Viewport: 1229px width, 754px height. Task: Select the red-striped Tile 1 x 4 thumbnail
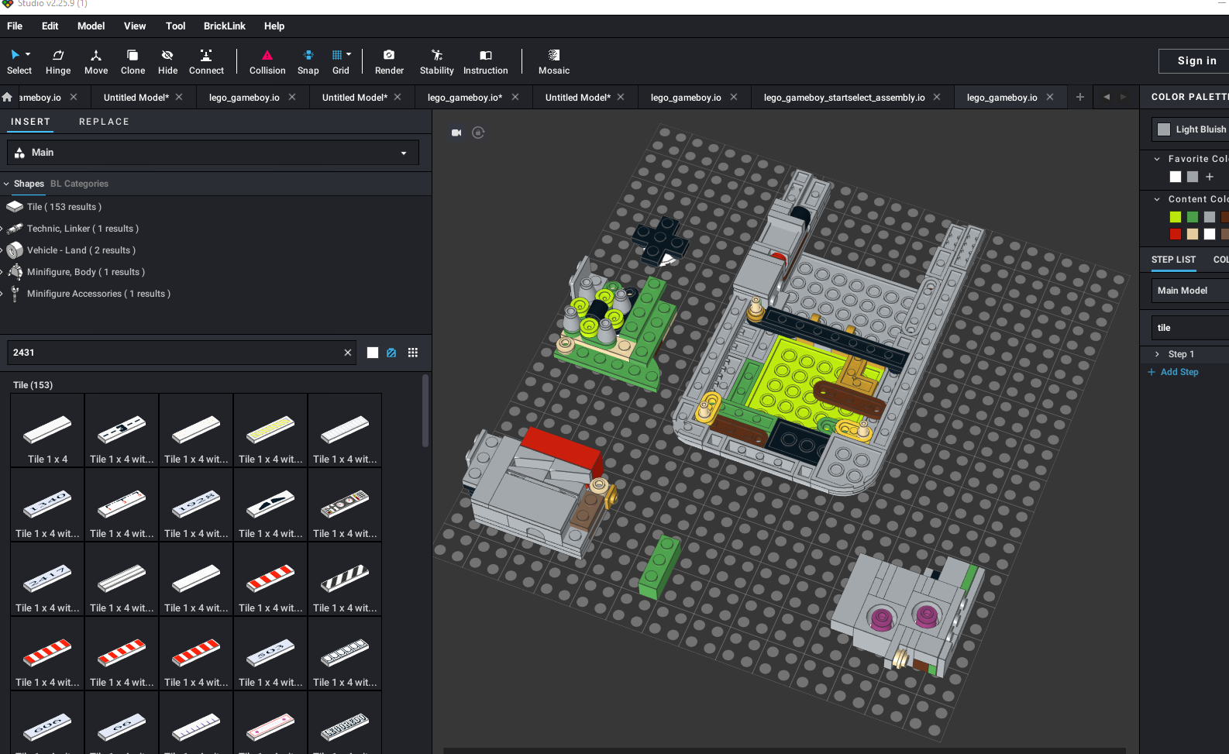click(x=270, y=580)
